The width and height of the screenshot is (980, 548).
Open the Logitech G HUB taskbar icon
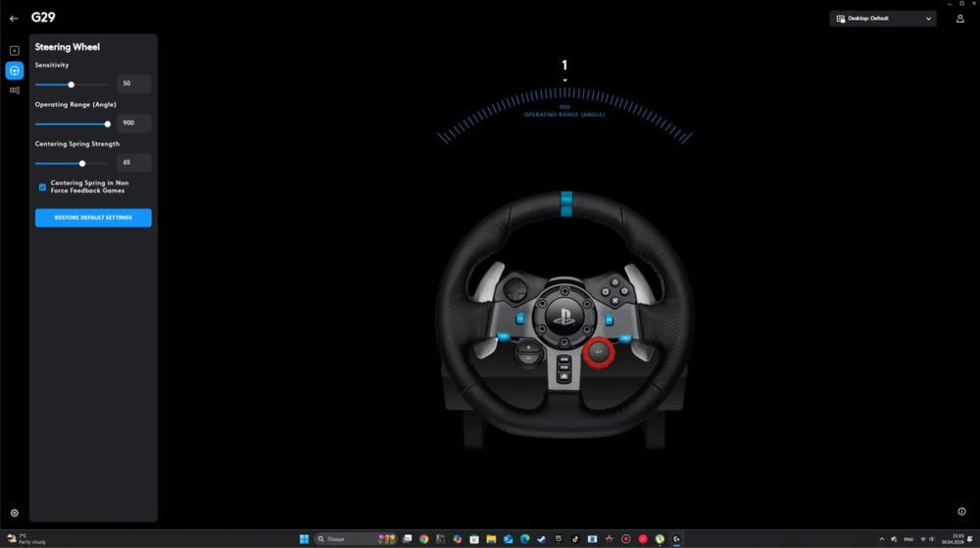point(676,538)
